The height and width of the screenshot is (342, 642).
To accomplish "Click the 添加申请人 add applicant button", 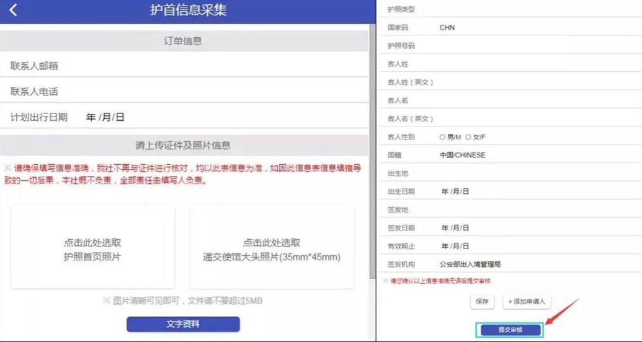I will [x=526, y=302].
